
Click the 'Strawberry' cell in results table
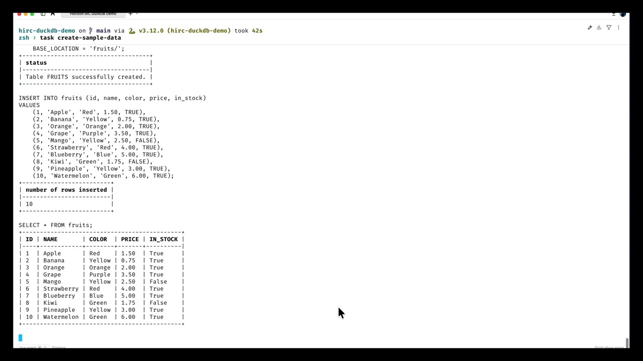[x=61, y=288]
